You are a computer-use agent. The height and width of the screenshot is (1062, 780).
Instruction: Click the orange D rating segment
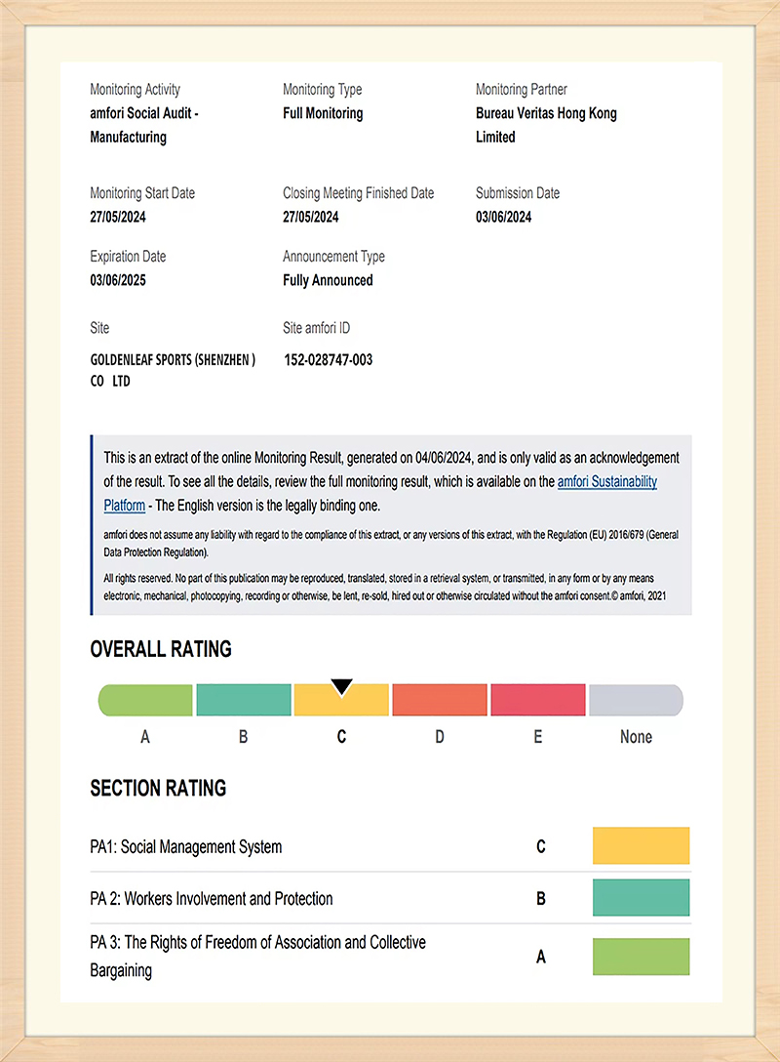(x=440, y=700)
